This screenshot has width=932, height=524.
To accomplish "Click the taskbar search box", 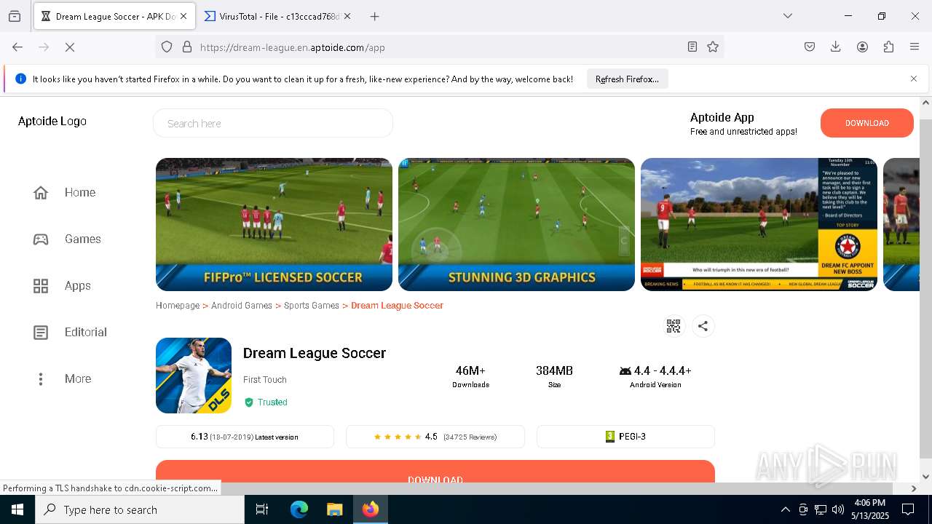I will (140, 509).
